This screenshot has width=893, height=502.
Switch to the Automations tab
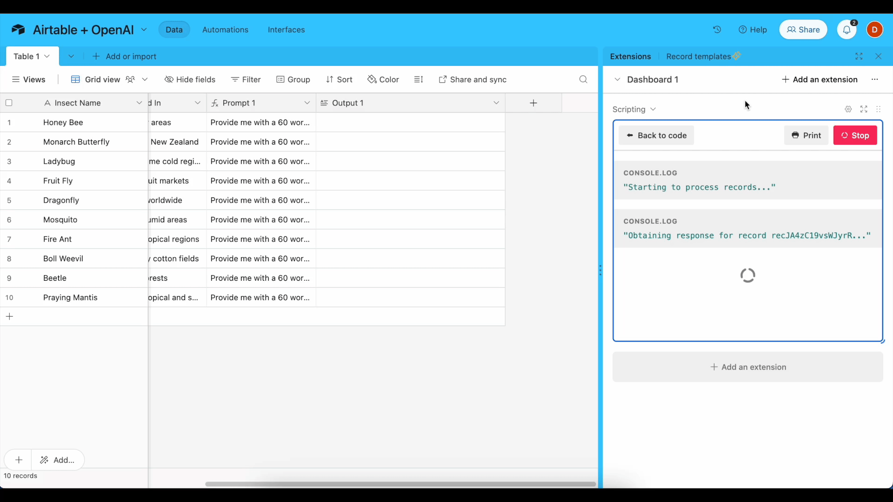pos(225,30)
